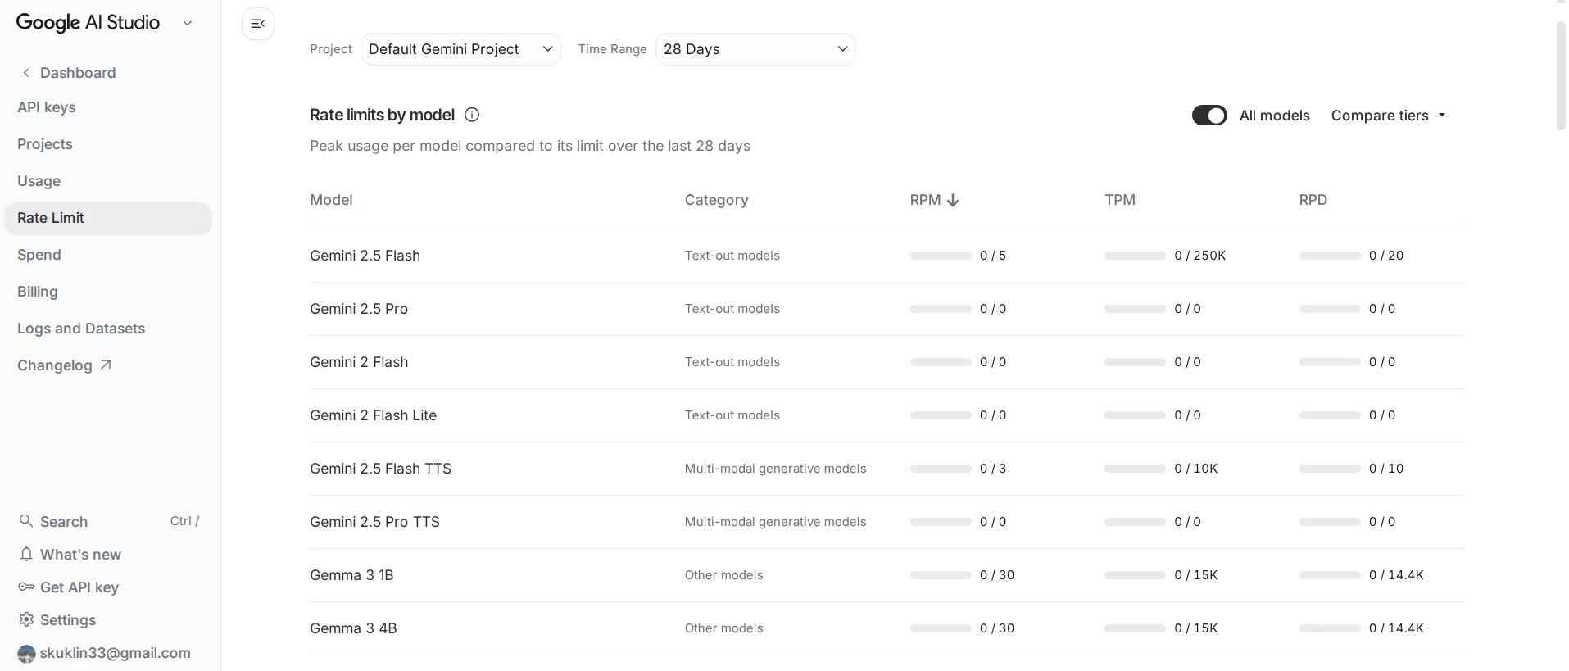Click the account avatar for skuklin33@gmail.com
The height and width of the screenshot is (671, 1569).
26,653
